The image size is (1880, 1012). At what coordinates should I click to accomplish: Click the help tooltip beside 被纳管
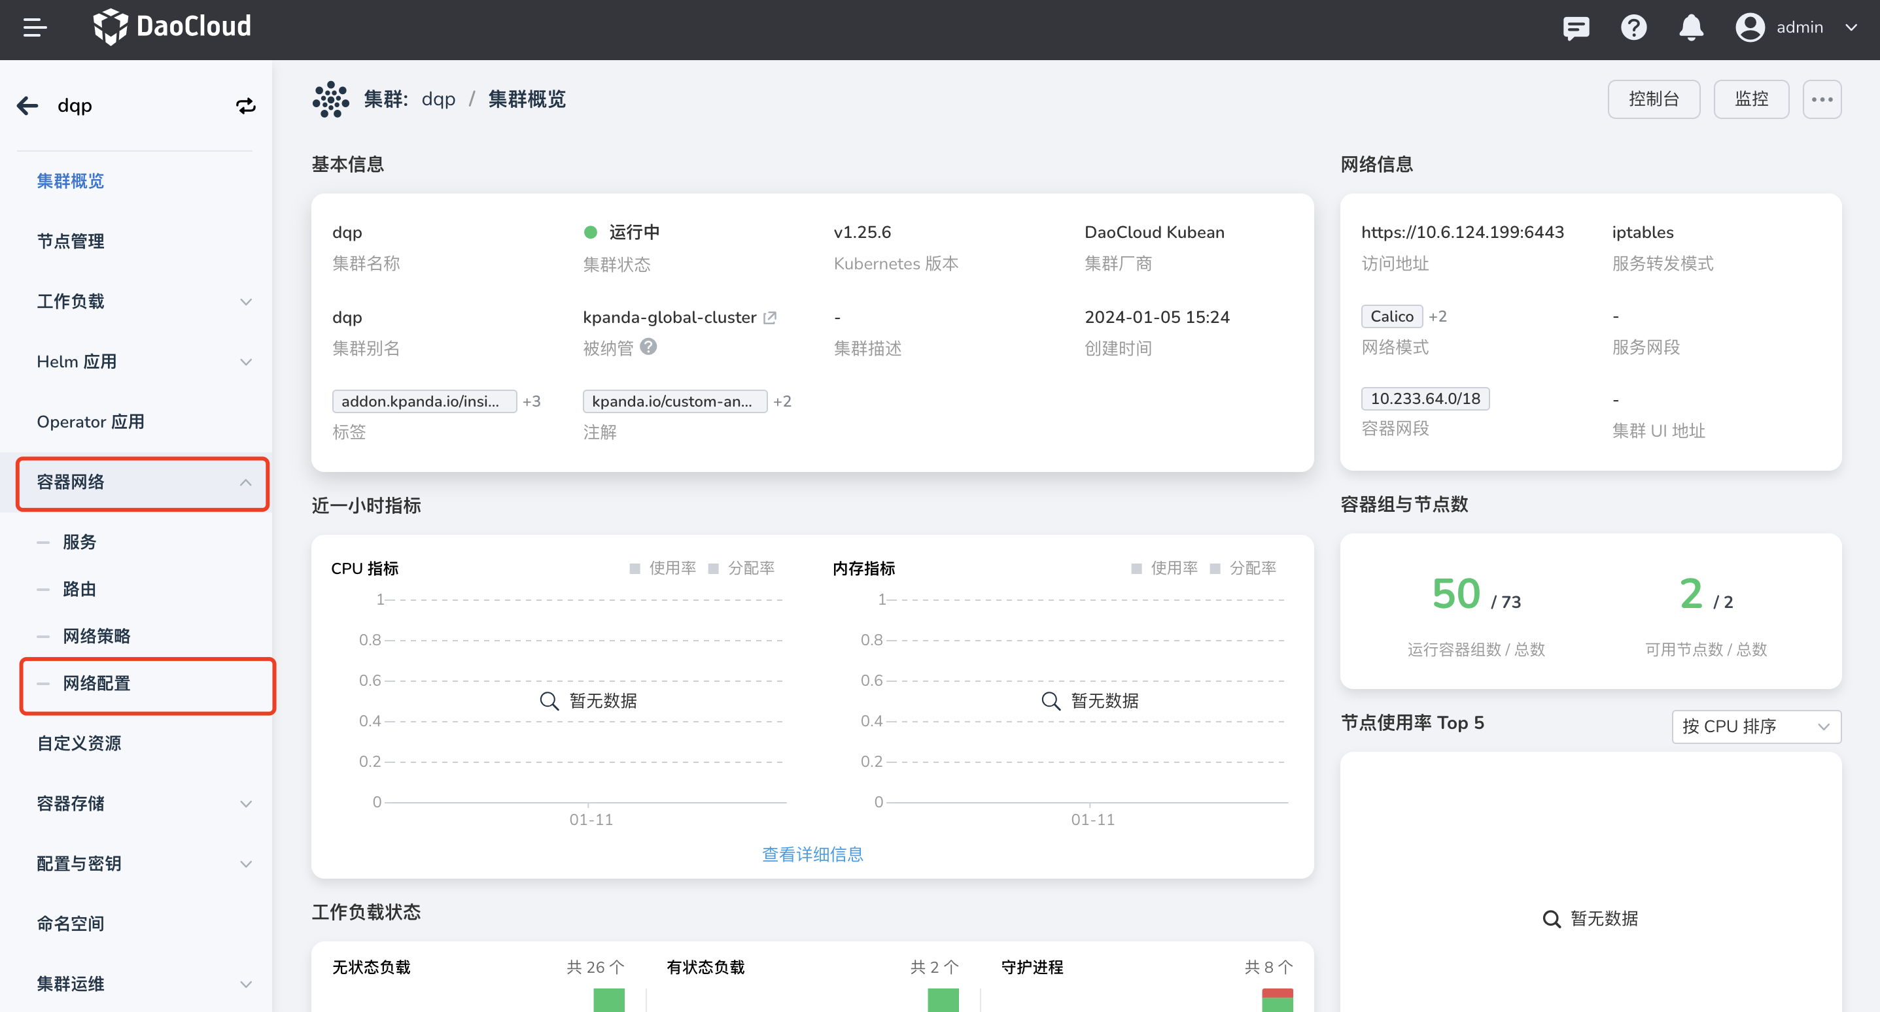pos(649,346)
